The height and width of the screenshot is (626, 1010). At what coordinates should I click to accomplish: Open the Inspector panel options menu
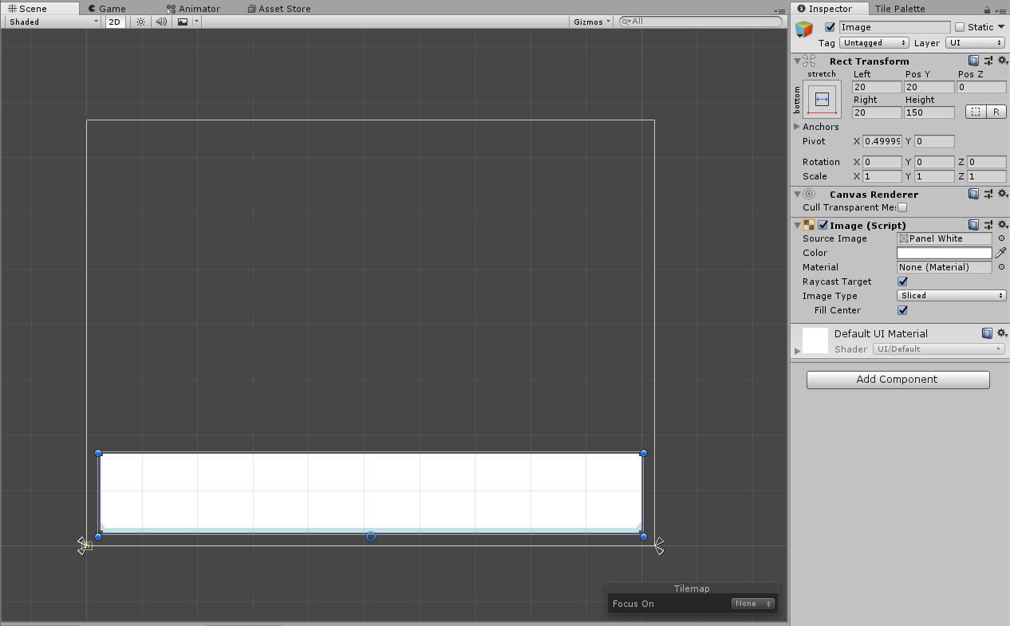coord(1000,10)
